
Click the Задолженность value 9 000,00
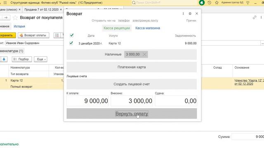click(x=191, y=43)
